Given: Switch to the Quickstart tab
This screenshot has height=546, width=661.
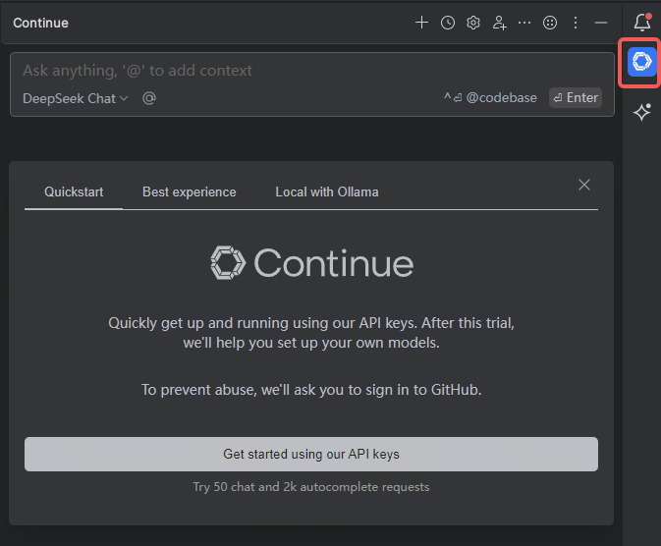Looking at the screenshot, I should [74, 191].
